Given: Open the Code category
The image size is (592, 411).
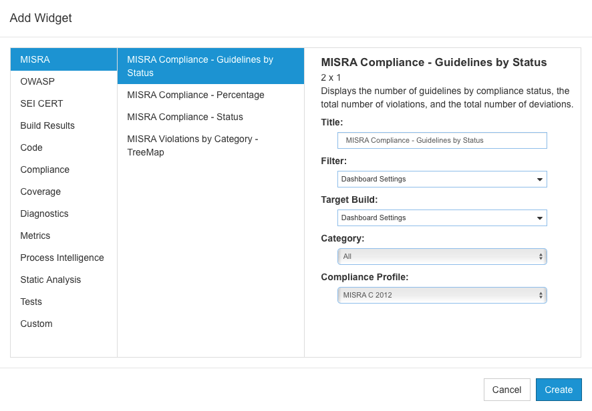Looking at the screenshot, I should [x=63, y=147].
